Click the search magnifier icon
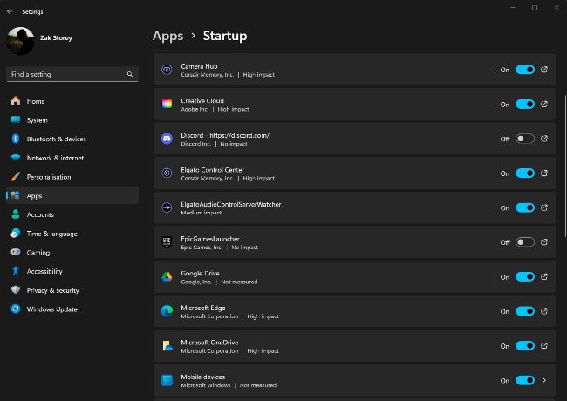 tap(130, 75)
